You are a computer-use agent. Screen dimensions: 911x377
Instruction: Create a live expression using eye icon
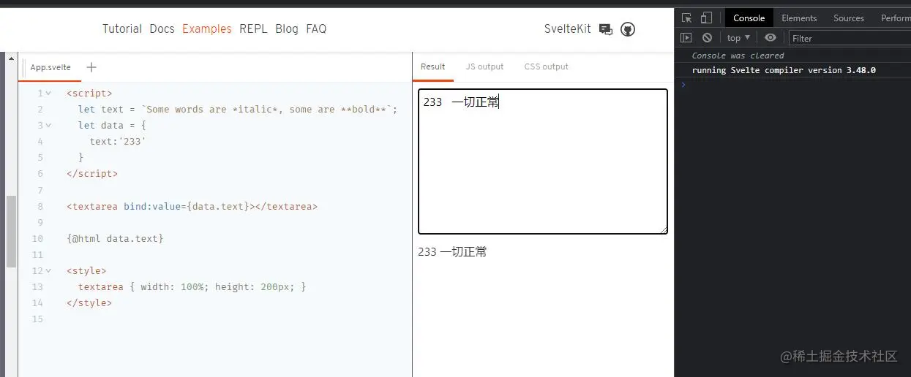pos(770,38)
